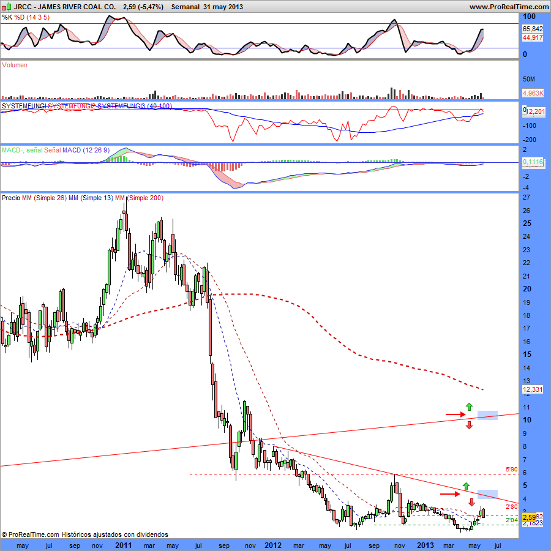Click the 2013 year on the time axis
The width and height of the screenshot is (551, 551).
pyautogui.click(x=425, y=545)
